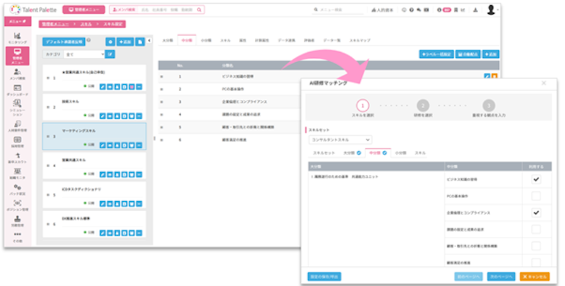Screen dimensions: 565x286
Task: Click the +追加 button above the table
Action: click(491, 55)
